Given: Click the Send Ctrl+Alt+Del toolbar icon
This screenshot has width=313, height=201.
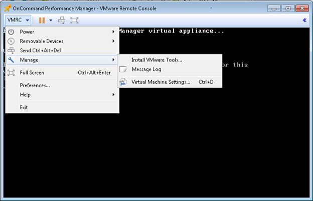Looking at the screenshot, I should click(x=62, y=21).
